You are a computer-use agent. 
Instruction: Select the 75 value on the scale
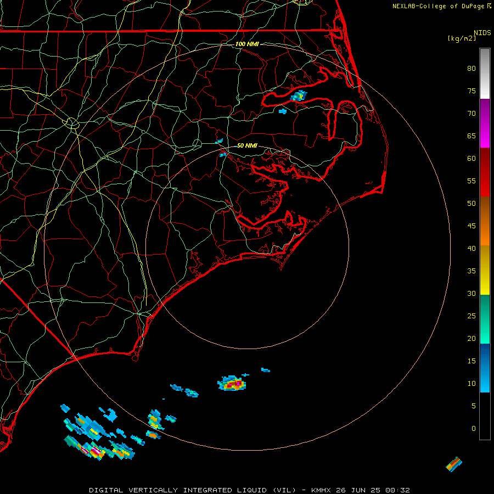(x=471, y=91)
